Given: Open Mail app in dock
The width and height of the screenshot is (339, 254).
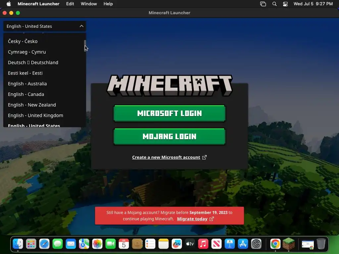Looking at the screenshot, I should click(x=71, y=244).
